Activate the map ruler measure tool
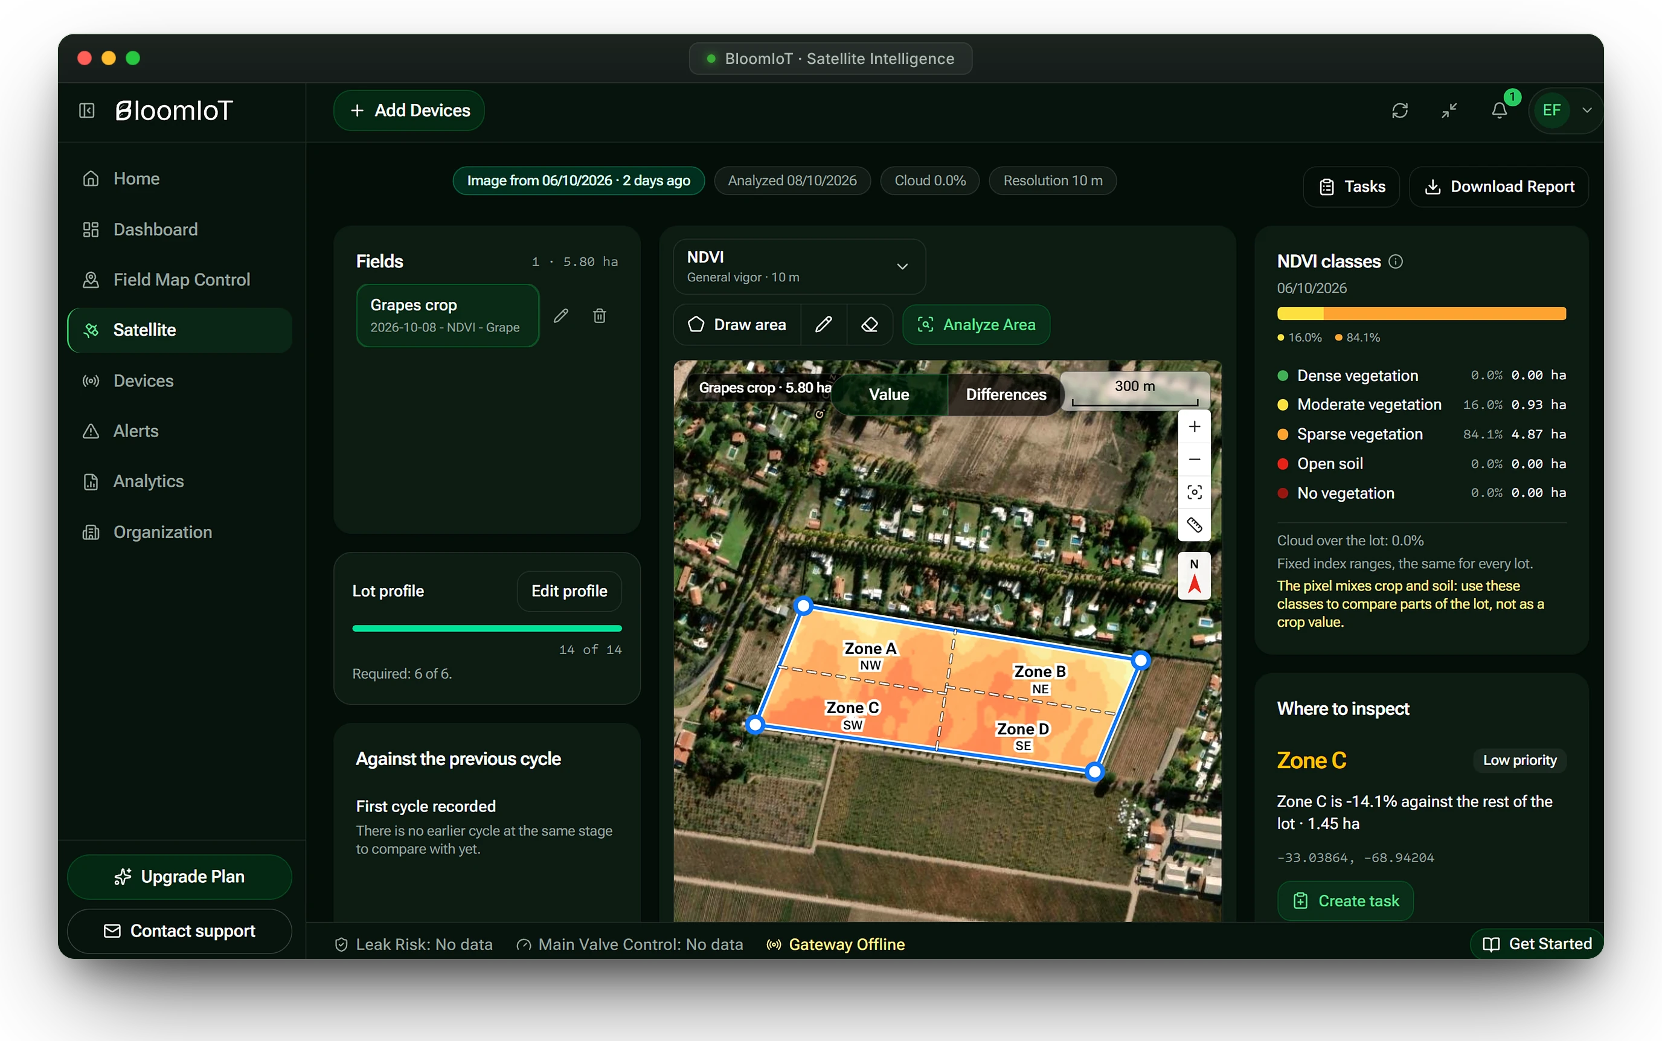The height and width of the screenshot is (1041, 1662). pos(1195,525)
